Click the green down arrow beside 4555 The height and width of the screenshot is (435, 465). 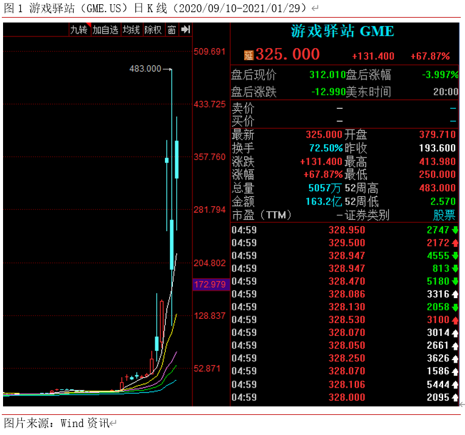tap(455, 256)
